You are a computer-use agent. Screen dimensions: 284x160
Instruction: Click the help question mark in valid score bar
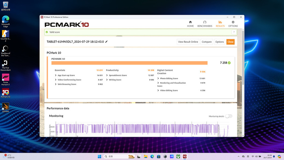(234, 32)
